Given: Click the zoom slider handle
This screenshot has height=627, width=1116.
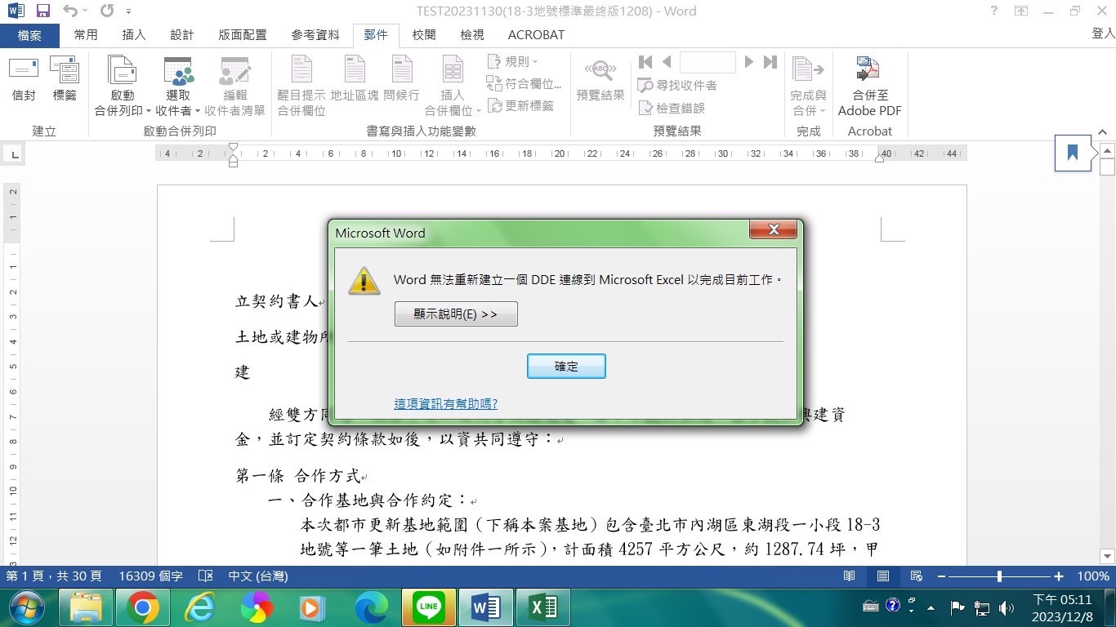Looking at the screenshot, I should coord(999,576).
